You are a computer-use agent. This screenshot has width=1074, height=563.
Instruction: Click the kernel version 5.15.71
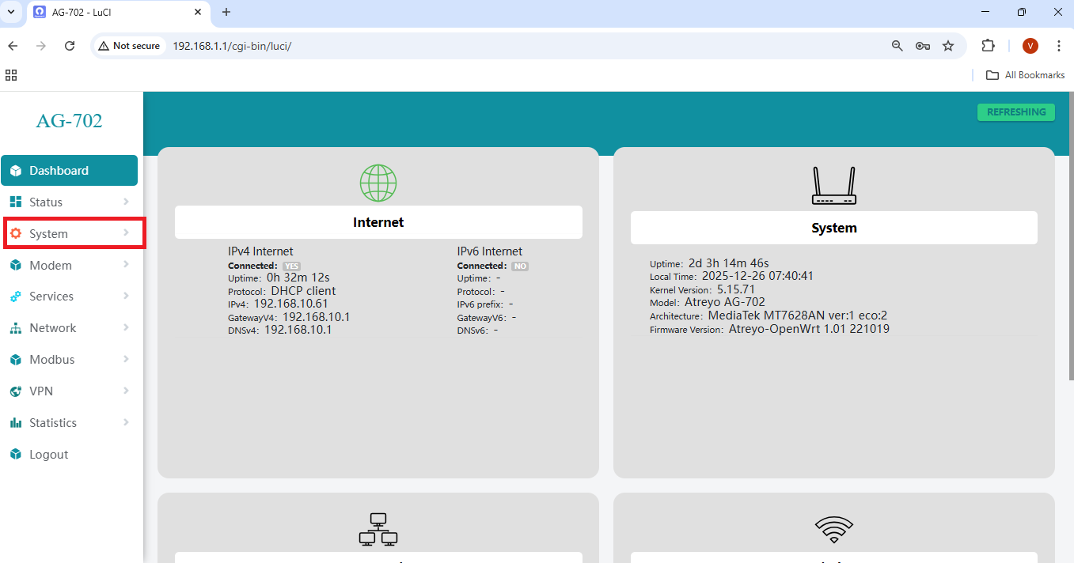pyautogui.click(x=736, y=289)
